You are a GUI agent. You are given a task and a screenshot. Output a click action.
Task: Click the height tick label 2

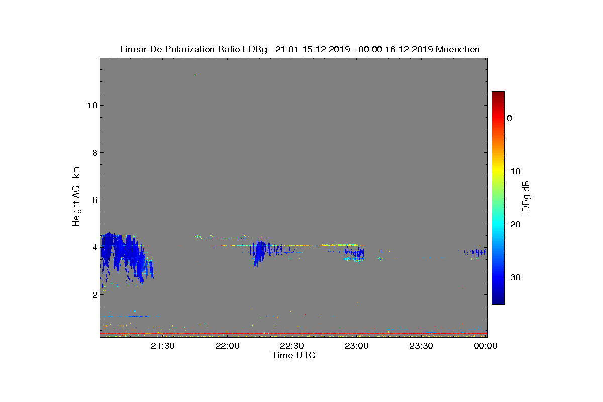point(94,294)
